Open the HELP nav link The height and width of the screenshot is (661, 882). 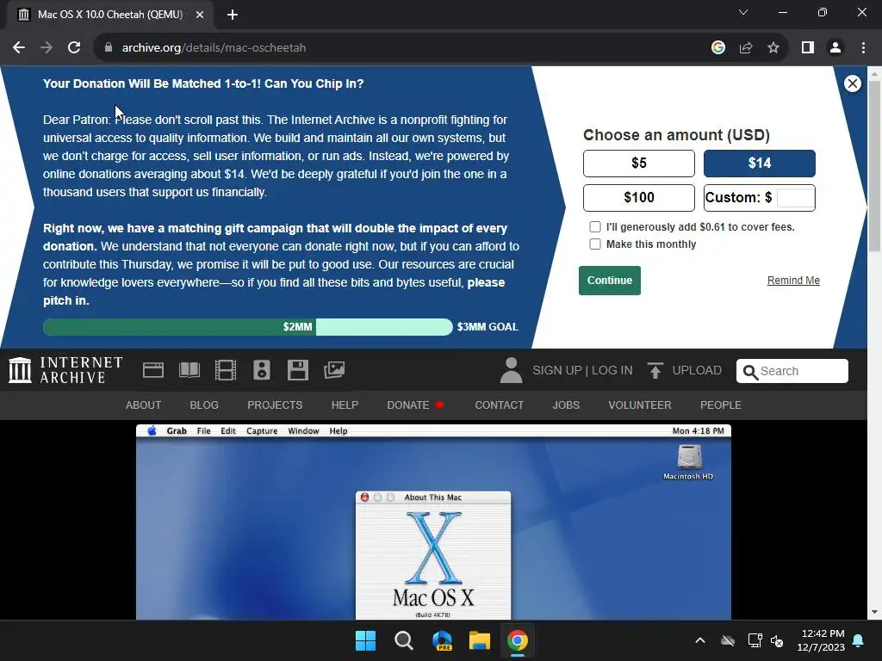(x=345, y=405)
